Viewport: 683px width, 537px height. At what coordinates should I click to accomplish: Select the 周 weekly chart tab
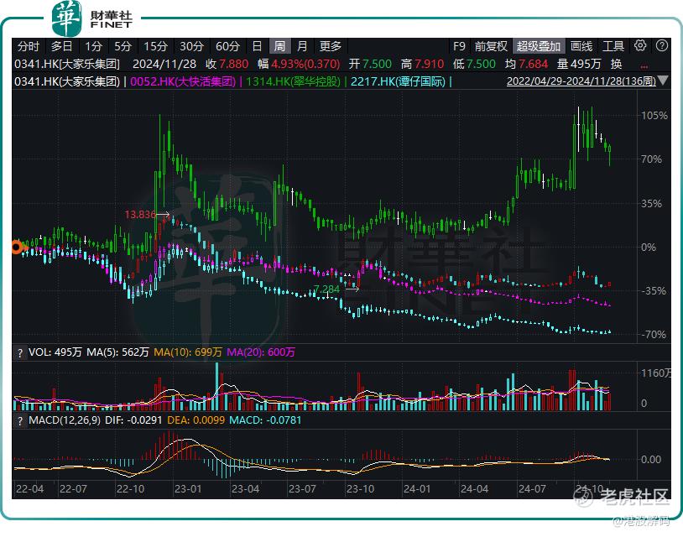(279, 46)
